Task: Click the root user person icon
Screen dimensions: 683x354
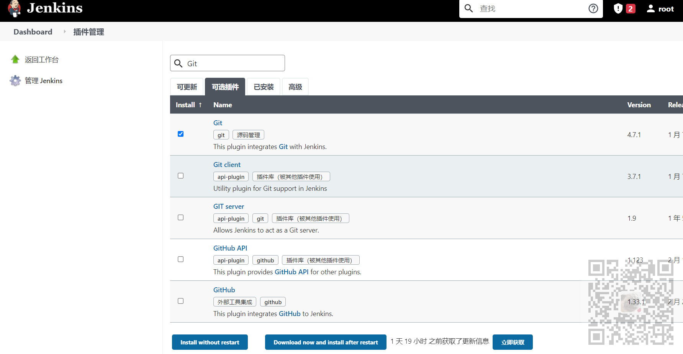Action: pyautogui.click(x=650, y=8)
